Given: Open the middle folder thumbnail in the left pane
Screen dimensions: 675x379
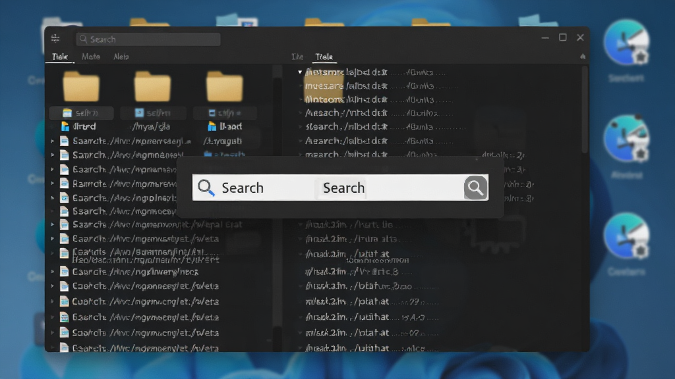Looking at the screenshot, I should [152, 86].
